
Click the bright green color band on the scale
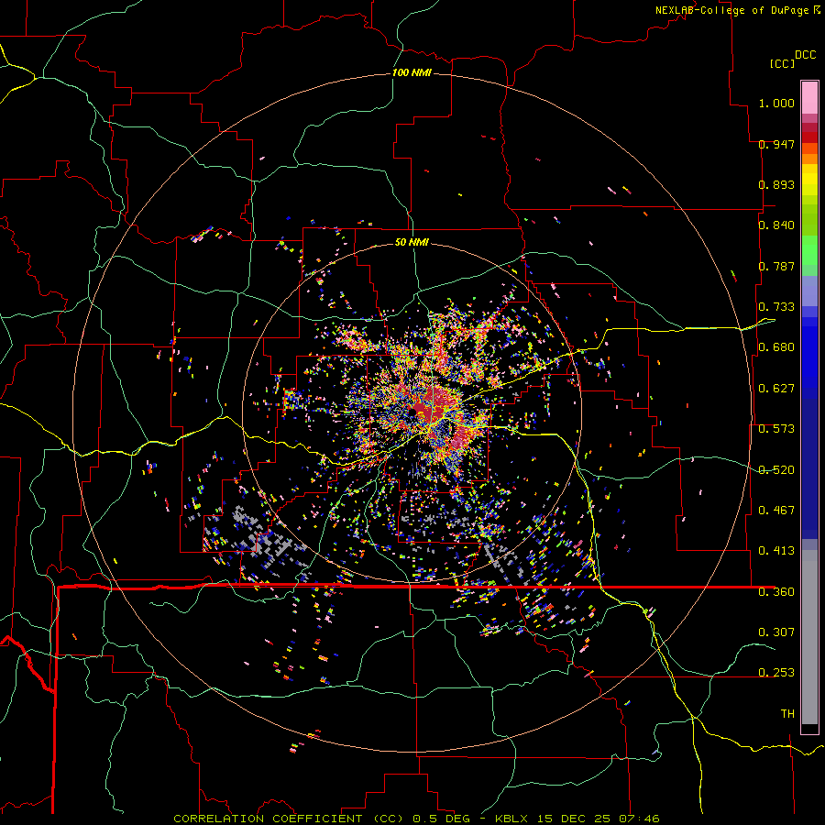[809, 250]
